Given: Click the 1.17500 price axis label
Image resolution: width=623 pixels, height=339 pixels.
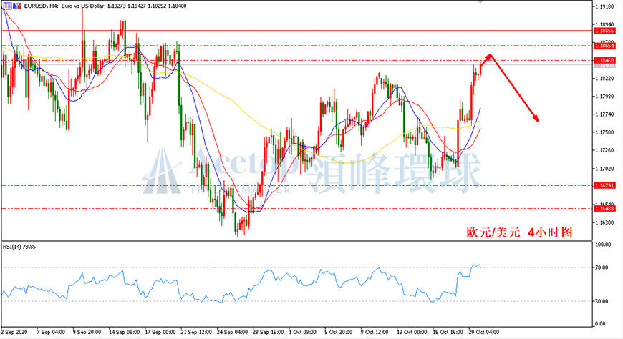Looking at the screenshot, I should coord(604,132).
